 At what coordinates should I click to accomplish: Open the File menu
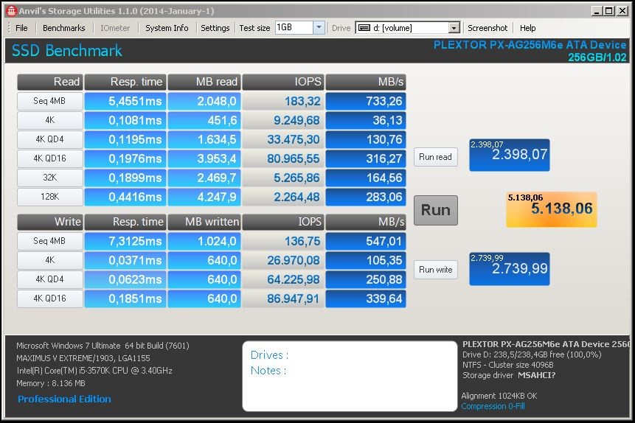tap(21, 28)
